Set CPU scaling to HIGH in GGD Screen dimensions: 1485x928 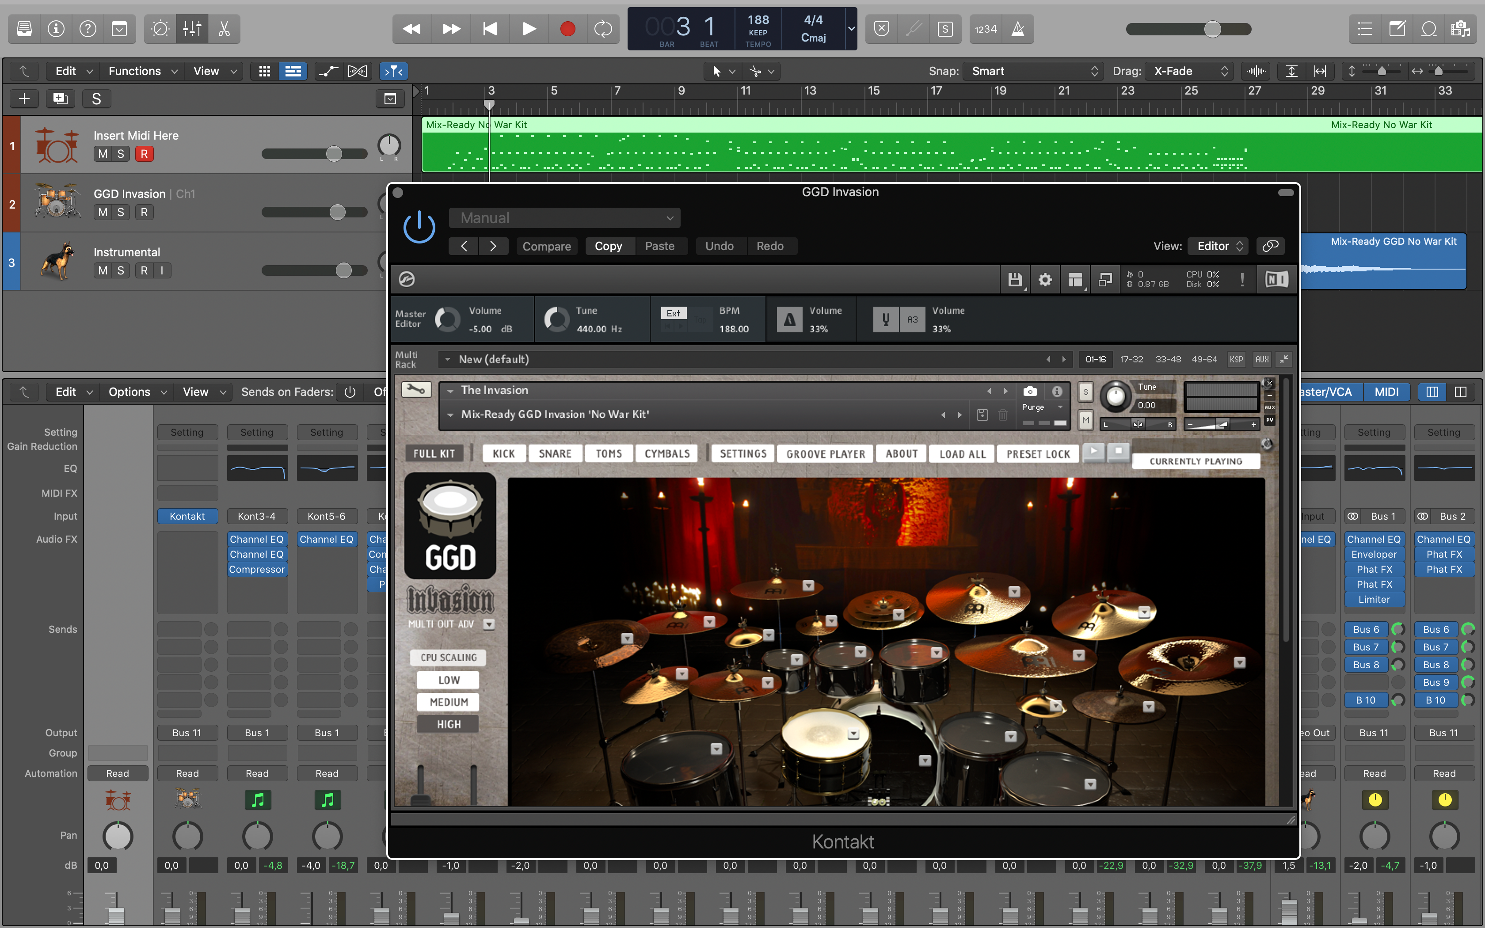point(448,724)
